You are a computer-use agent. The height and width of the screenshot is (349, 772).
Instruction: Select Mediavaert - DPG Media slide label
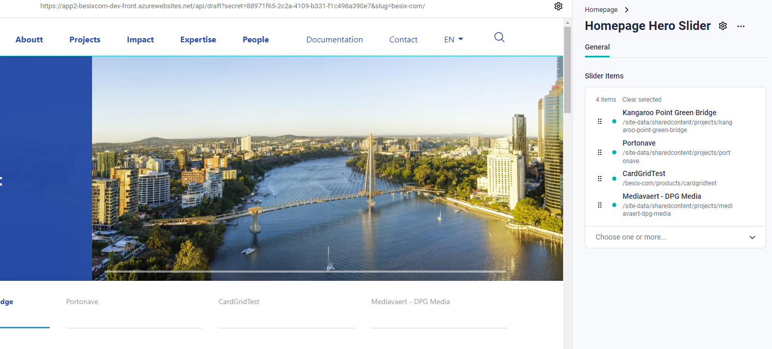(x=410, y=302)
